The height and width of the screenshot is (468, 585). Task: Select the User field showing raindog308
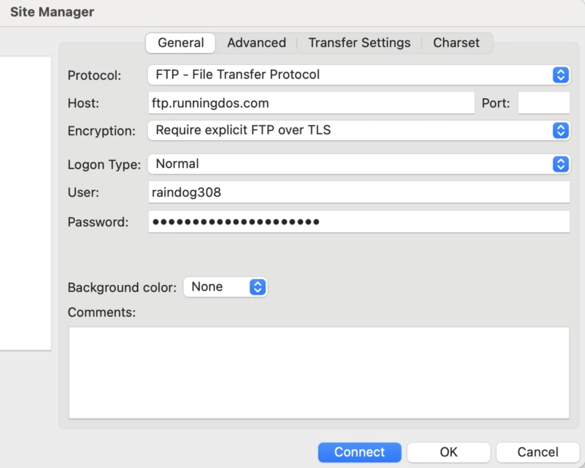(x=359, y=193)
